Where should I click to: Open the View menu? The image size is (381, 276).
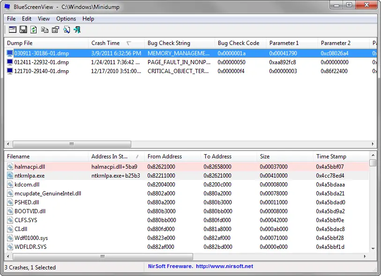(x=44, y=19)
